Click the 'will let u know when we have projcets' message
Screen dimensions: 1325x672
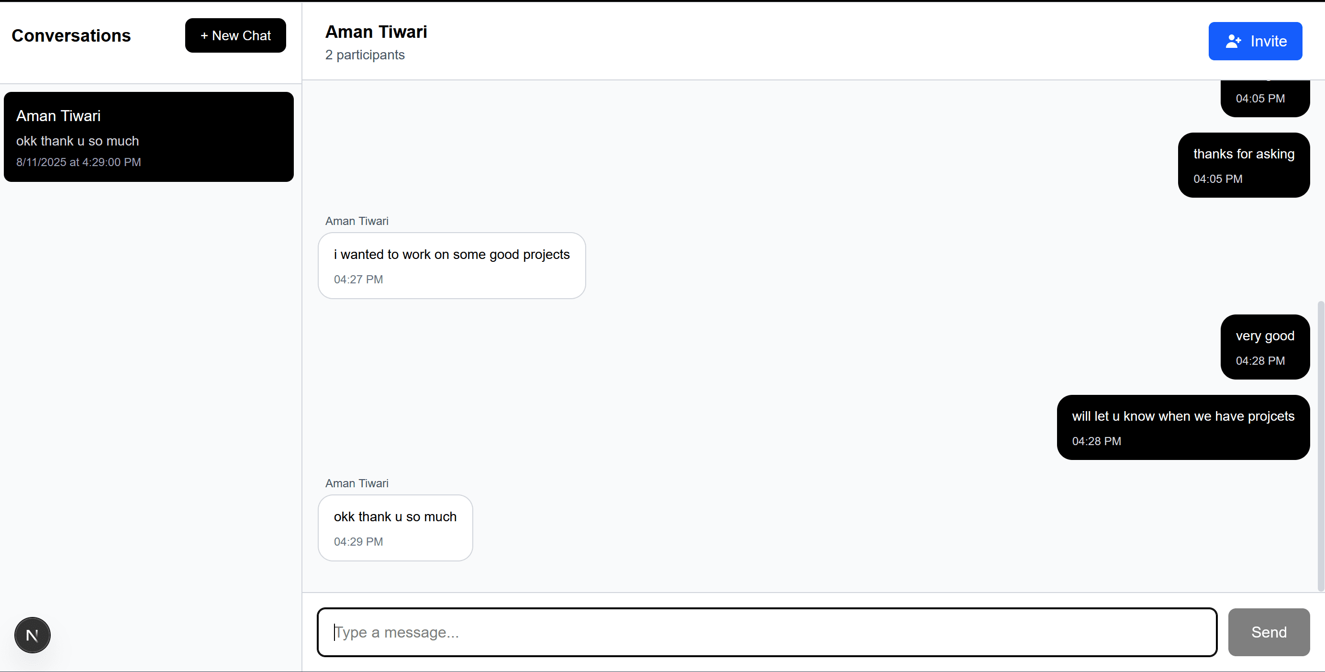[x=1183, y=427]
